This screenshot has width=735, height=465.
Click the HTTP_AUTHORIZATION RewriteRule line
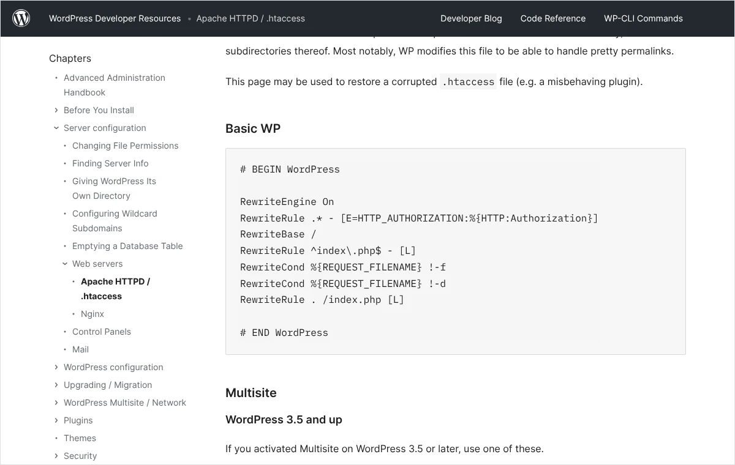click(419, 218)
